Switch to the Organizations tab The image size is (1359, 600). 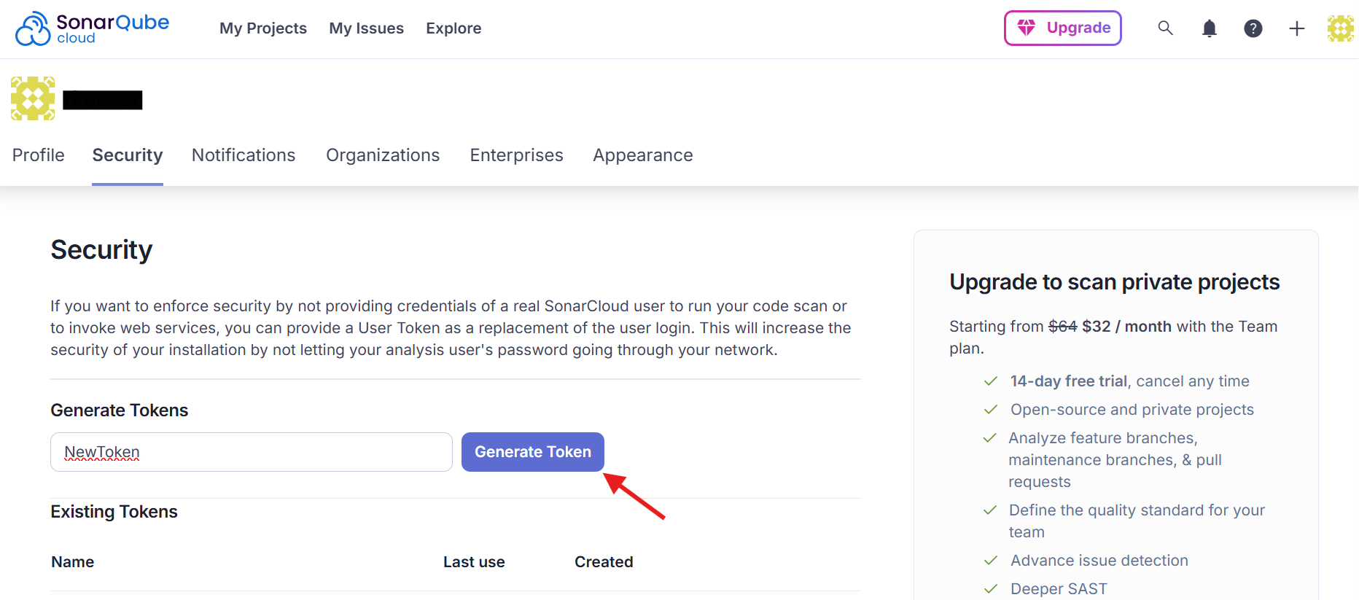click(383, 155)
